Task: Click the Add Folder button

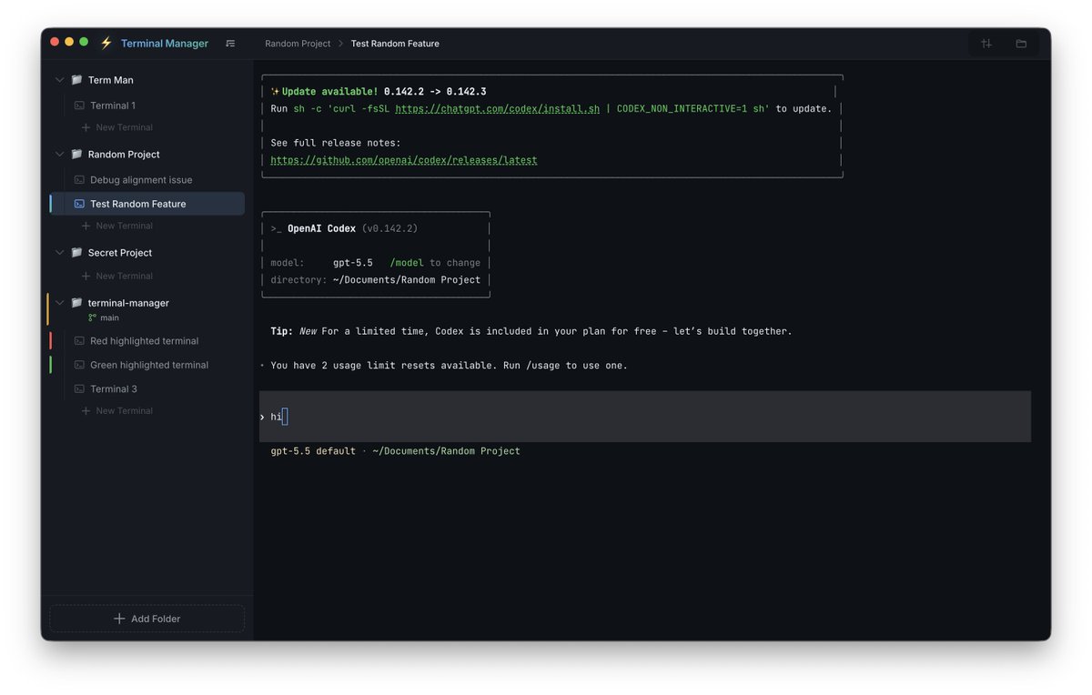Action: [147, 619]
